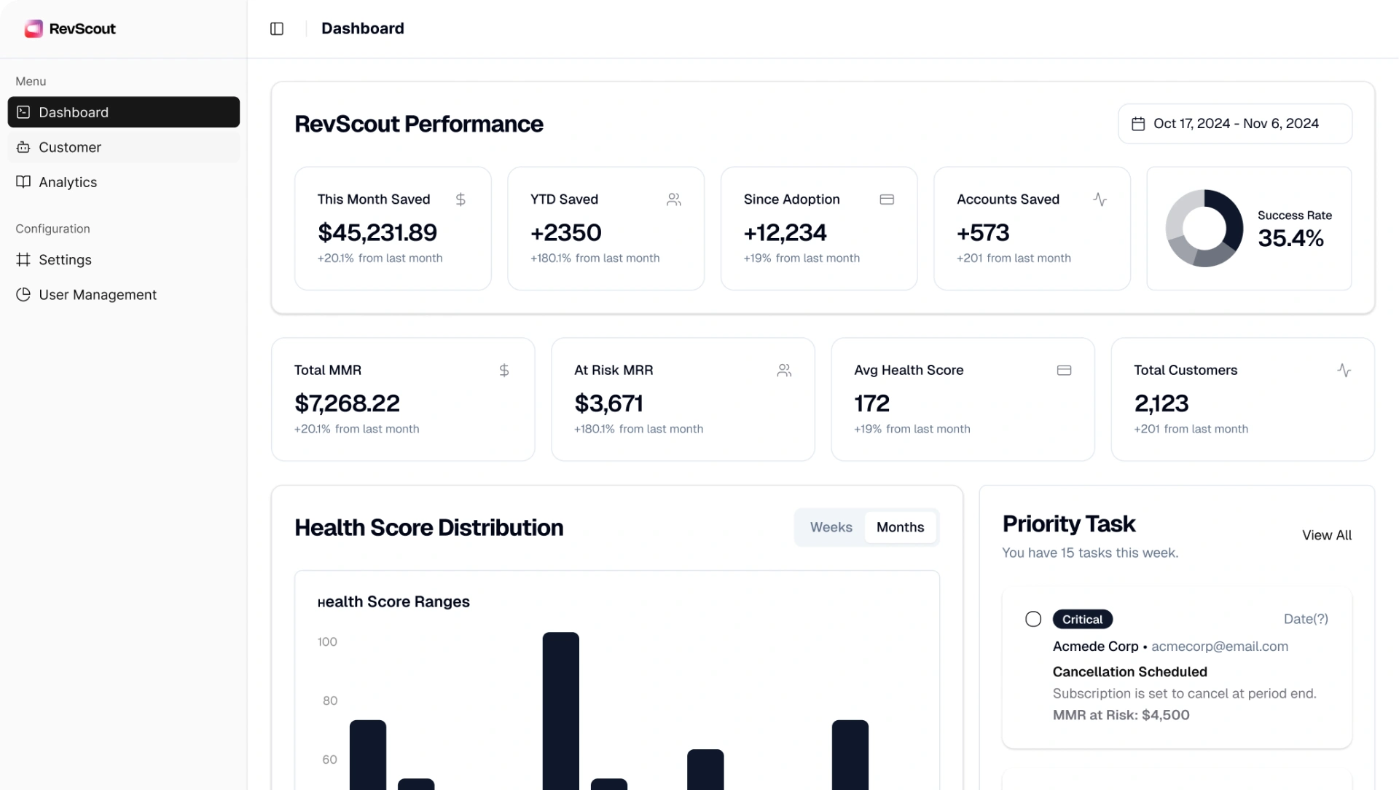Click the 100 axis label on chart

click(327, 641)
